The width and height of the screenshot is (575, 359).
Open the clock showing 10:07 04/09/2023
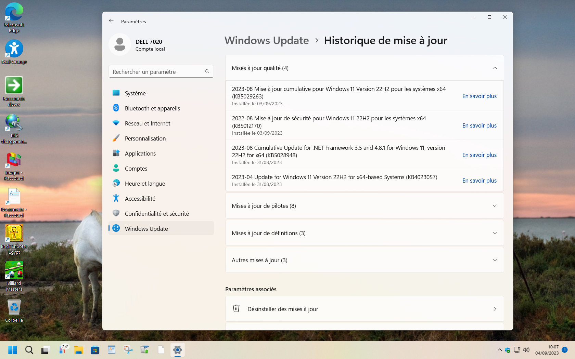(x=547, y=350)
